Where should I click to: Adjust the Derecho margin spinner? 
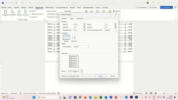115,27
